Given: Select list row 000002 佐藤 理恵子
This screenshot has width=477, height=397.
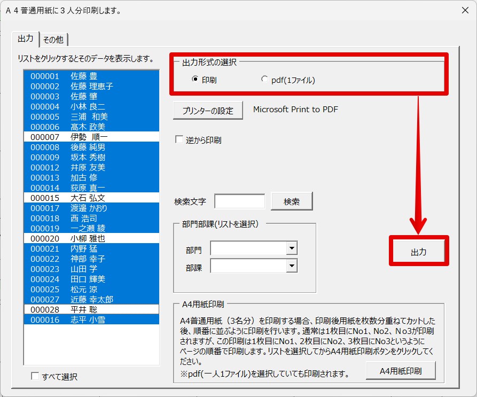Looking at the screenshot, I should point(91,86).
